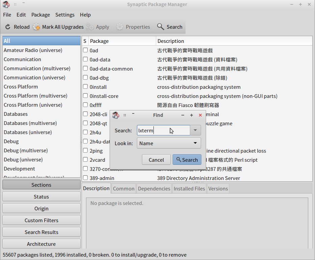
Task: Toggle checkbox for 0ad-dbg package
Action: pyautogui.click(x=85, y=77)
